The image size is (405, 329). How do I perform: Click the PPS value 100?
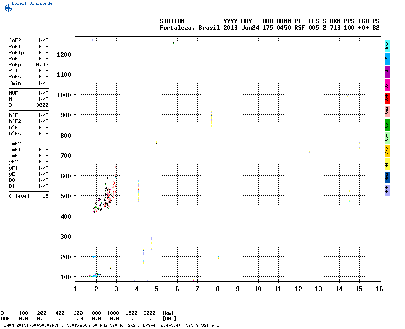click(x=349, y=28)
